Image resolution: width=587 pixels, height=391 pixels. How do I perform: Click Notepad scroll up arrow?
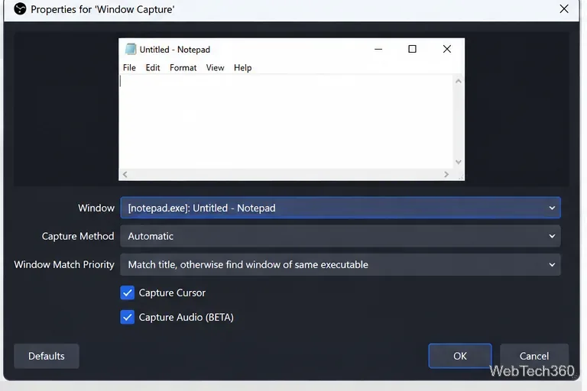pyautogui.click(x=459, y=81)
